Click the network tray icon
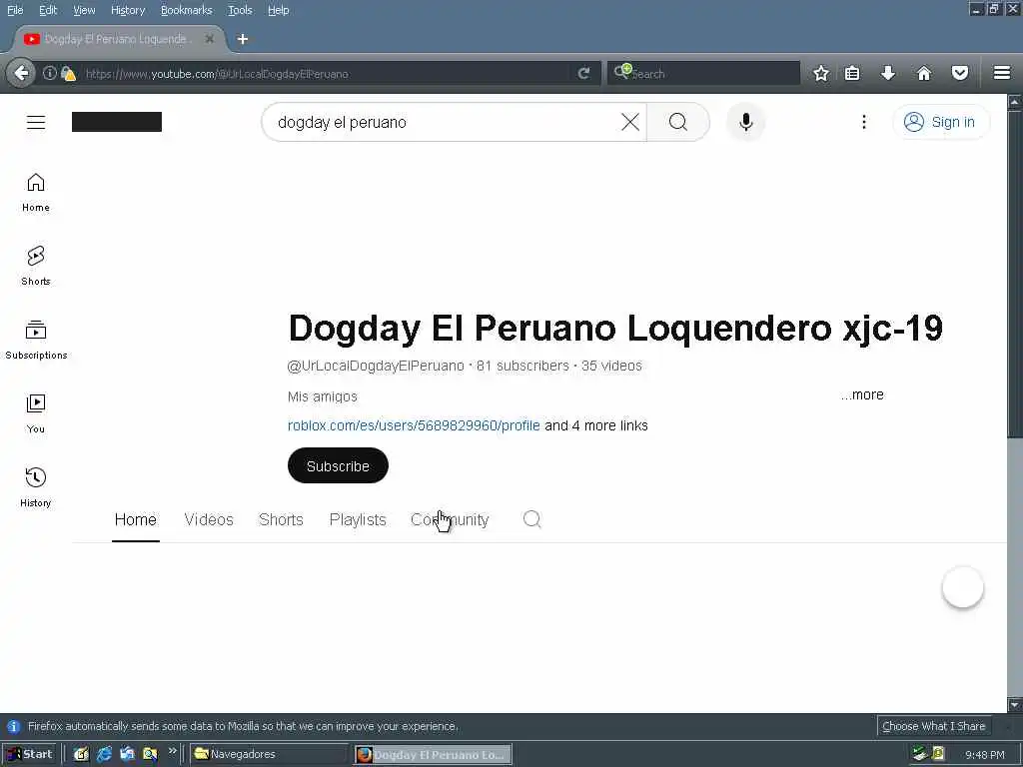Image resolution: width=1023 pixels, height=767 pixels. [920, 754]
